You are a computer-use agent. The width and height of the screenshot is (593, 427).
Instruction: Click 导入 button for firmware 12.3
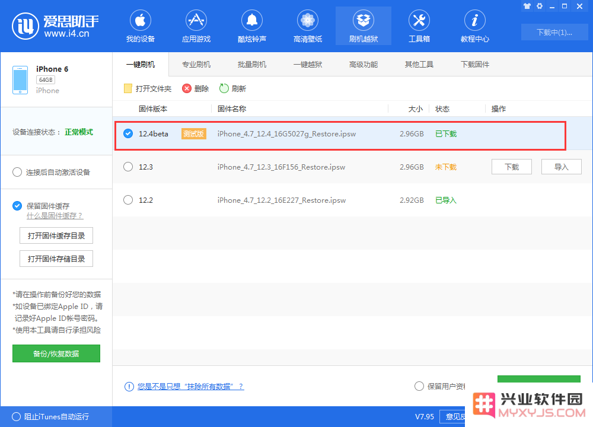click(x=561, y=167)
